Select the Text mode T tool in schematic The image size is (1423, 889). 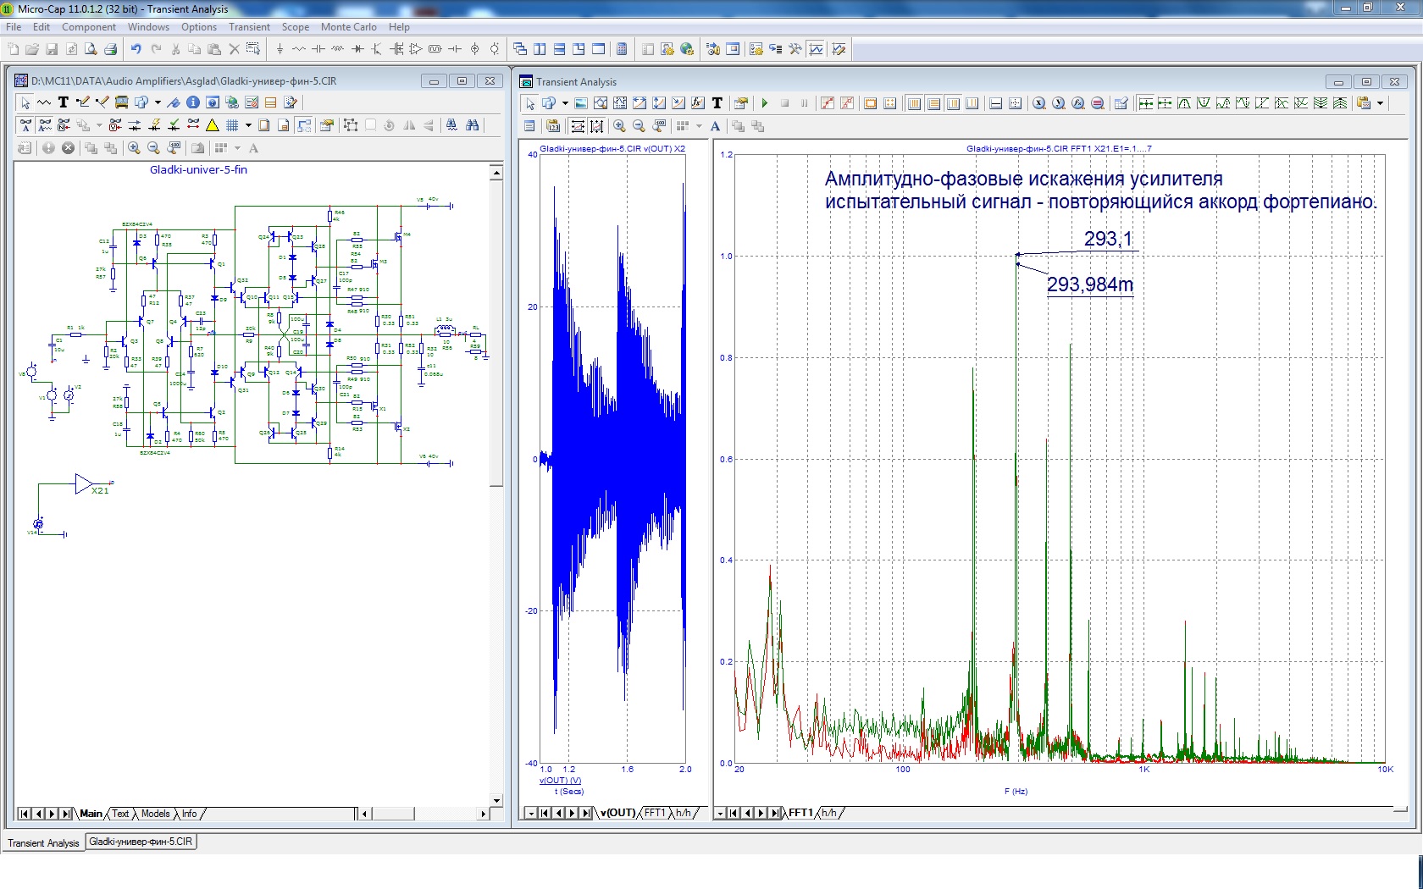click(63, 102)
